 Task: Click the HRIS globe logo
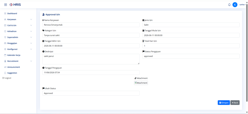coord(11,5)
